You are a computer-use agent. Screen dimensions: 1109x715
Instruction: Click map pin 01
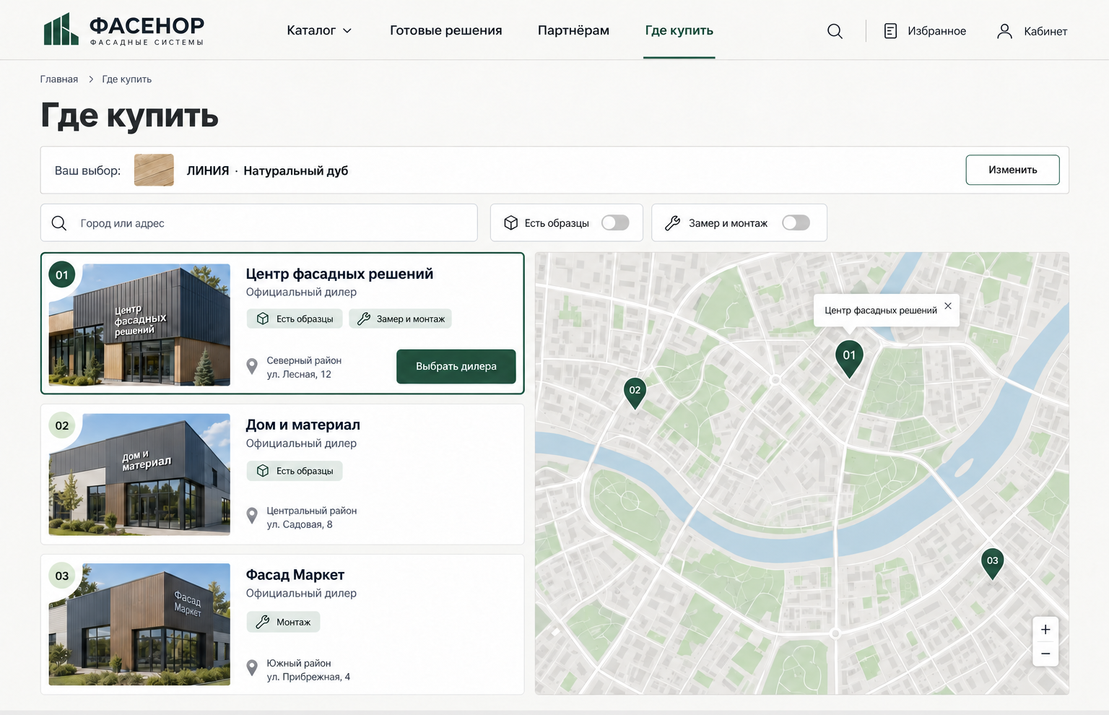pos(849,358)
